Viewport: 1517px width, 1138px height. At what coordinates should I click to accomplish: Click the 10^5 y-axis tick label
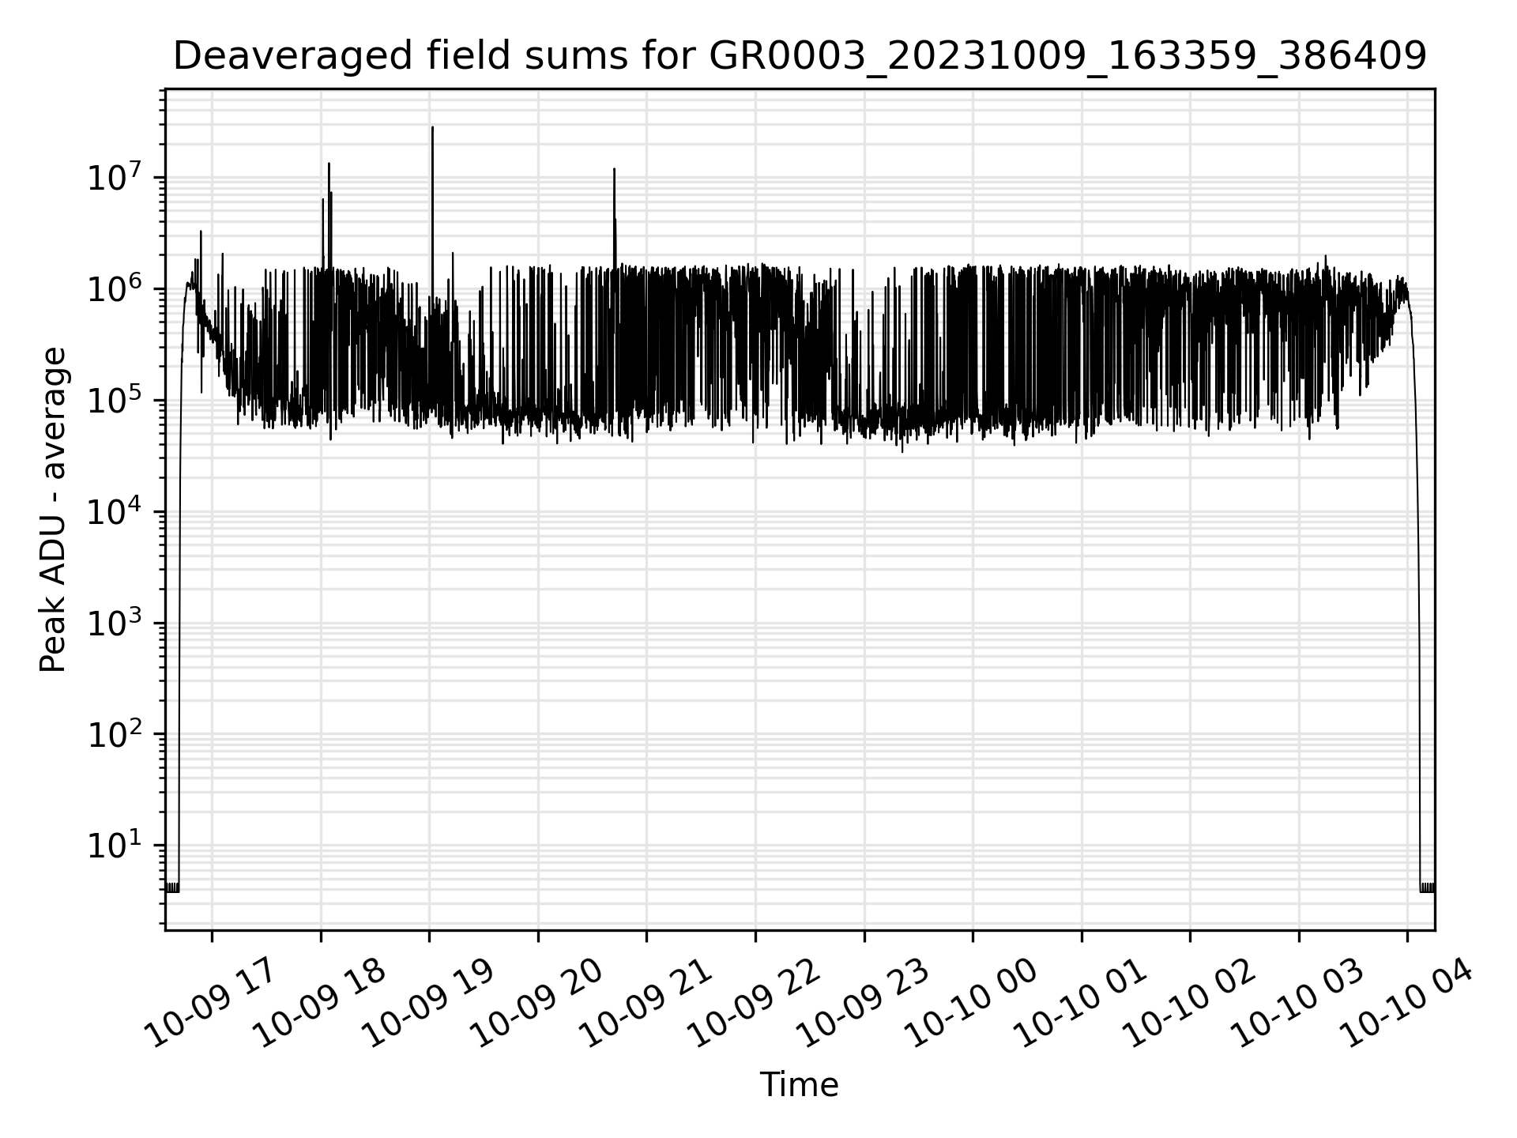coord(115,401)
